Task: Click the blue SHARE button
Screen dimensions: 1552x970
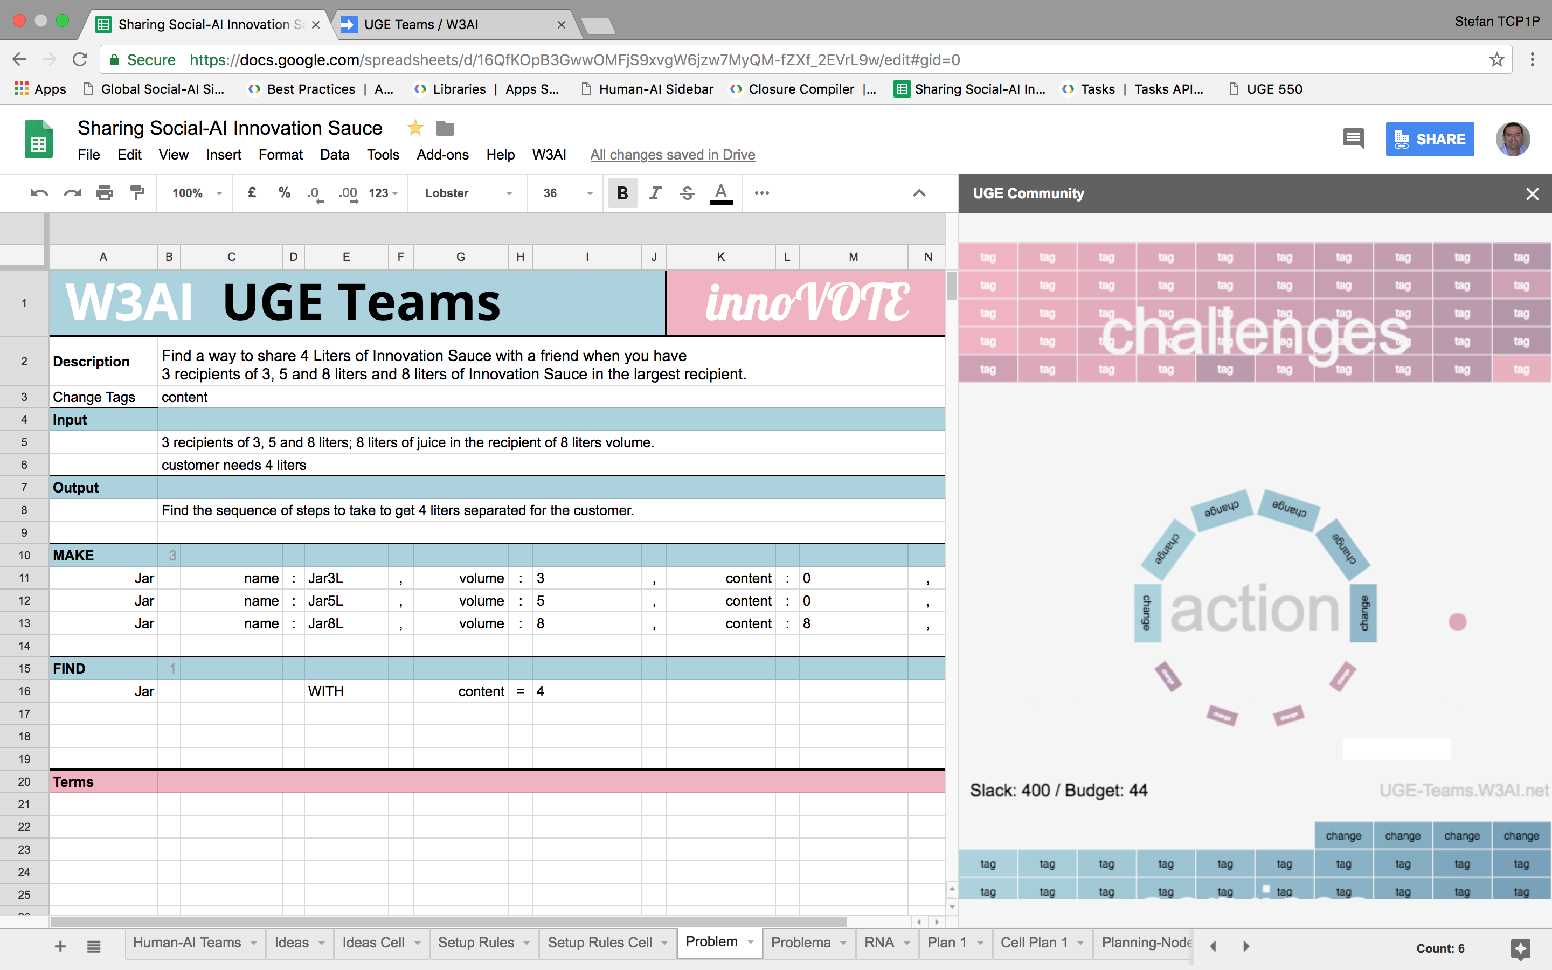Action: (x=1429, y=139)
